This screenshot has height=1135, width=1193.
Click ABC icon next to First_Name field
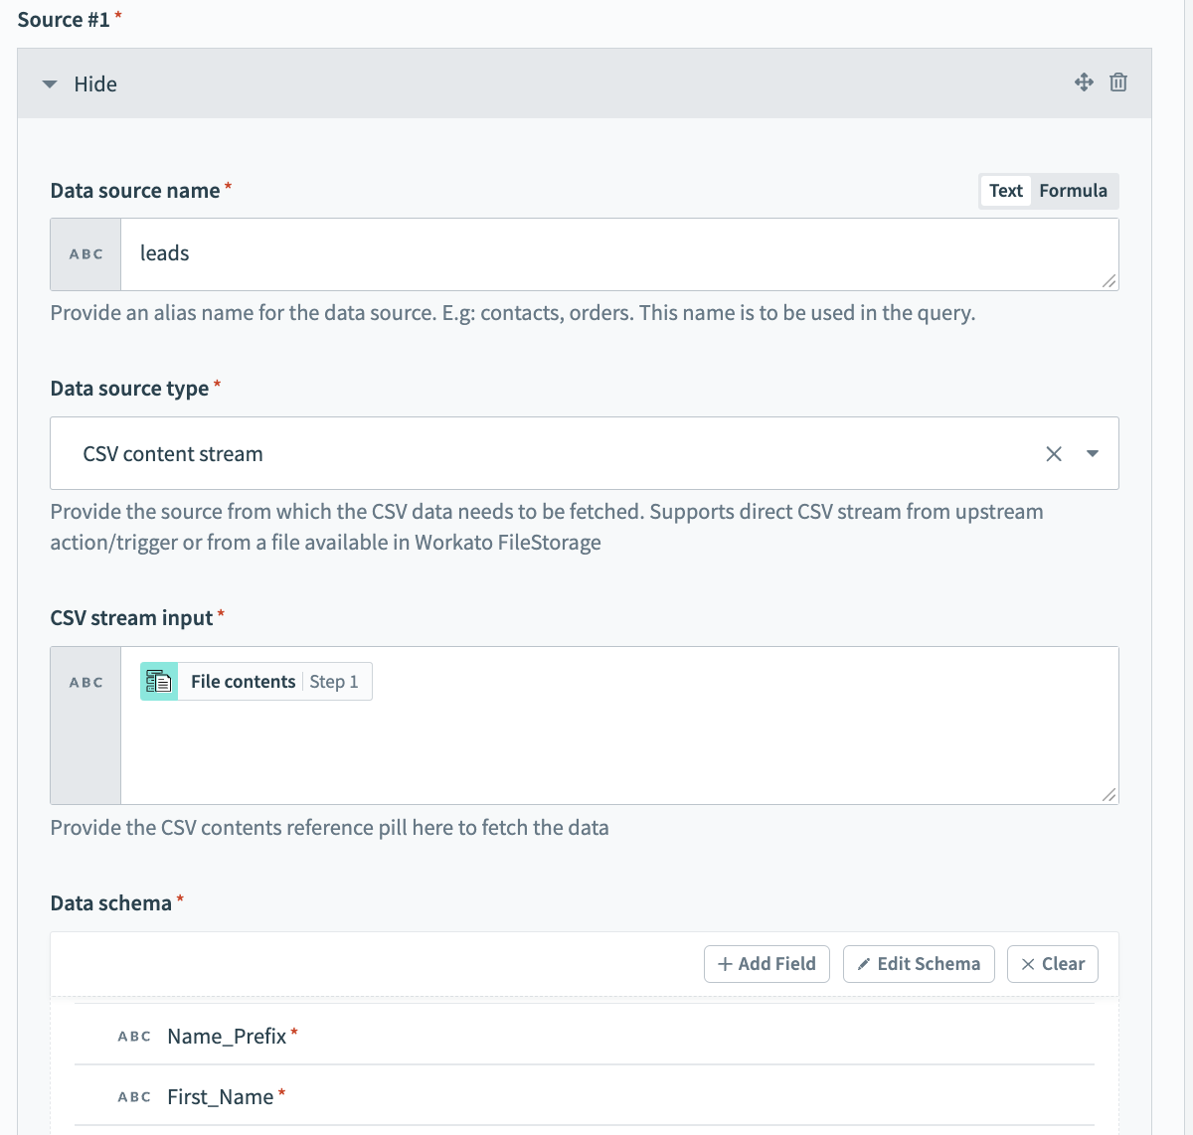134,1097
